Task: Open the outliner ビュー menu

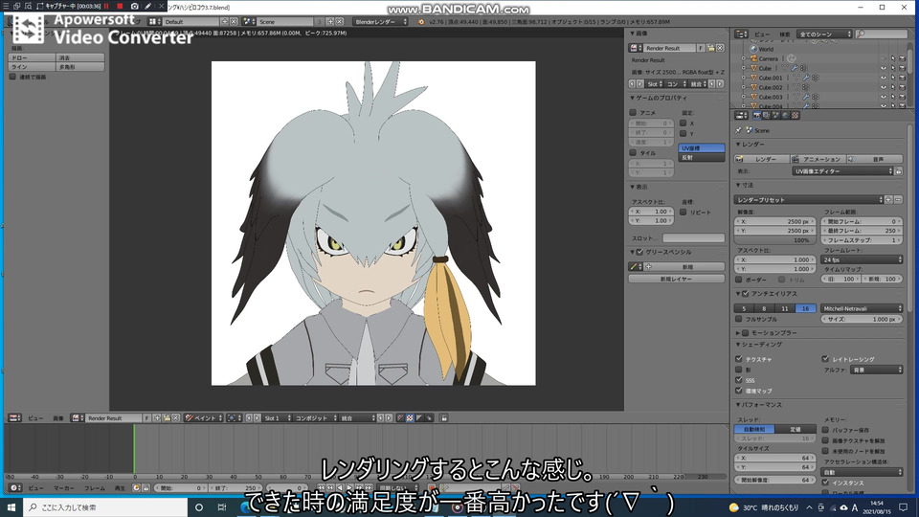Action: pos(762,34)
